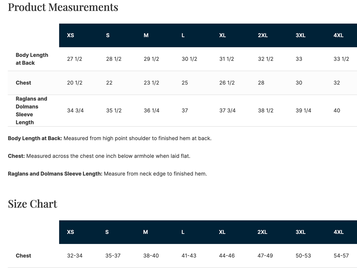This screenshot has width=357, height=268.
Task: Select the 54-57 chest range value
Action: click(341, 256)
